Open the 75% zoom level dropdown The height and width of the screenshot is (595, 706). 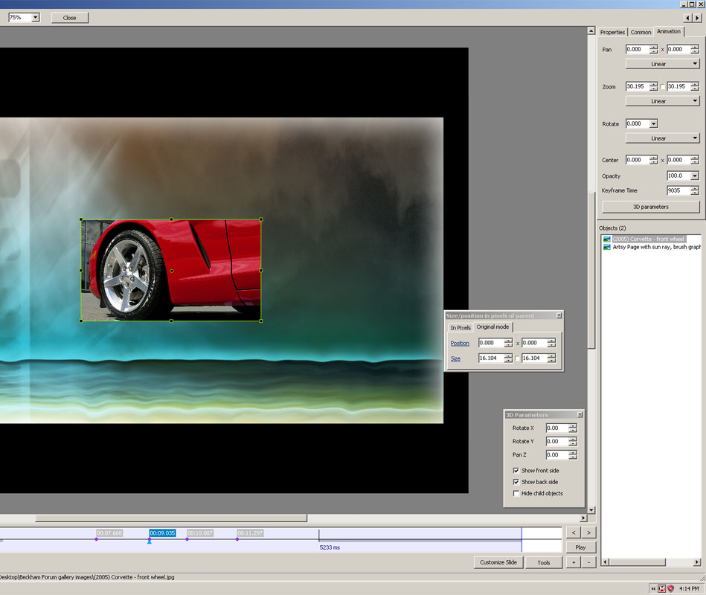click(x=35, y=18)
